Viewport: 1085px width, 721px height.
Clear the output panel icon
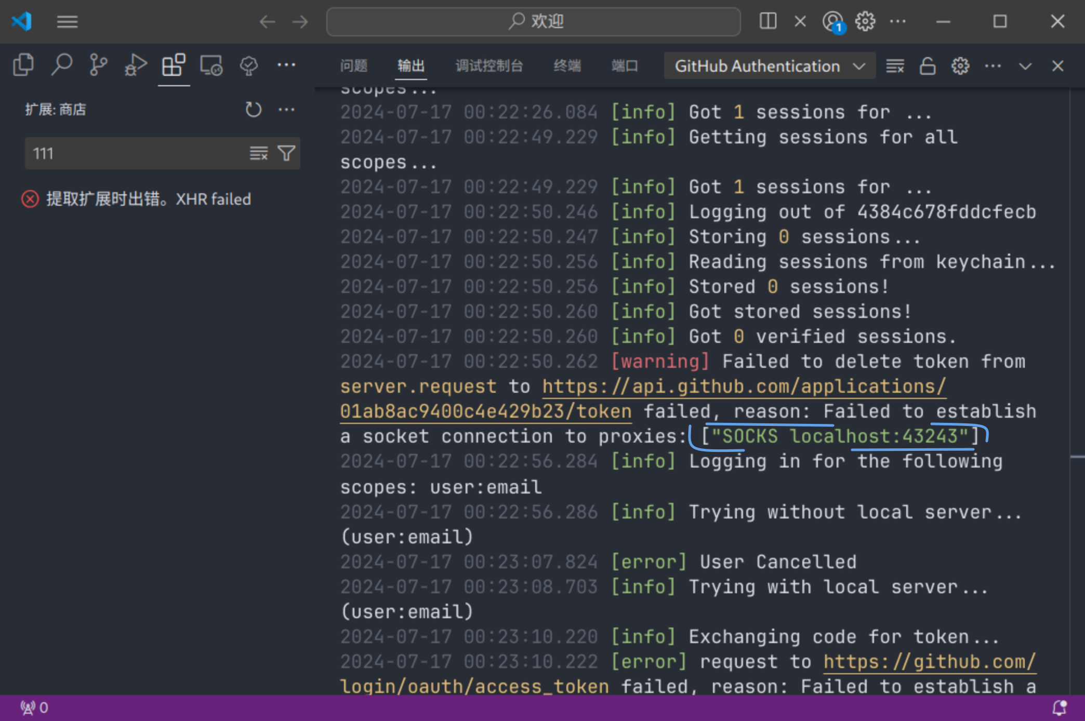click(895, 66)
